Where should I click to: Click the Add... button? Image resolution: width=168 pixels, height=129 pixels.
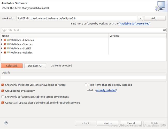155,18
